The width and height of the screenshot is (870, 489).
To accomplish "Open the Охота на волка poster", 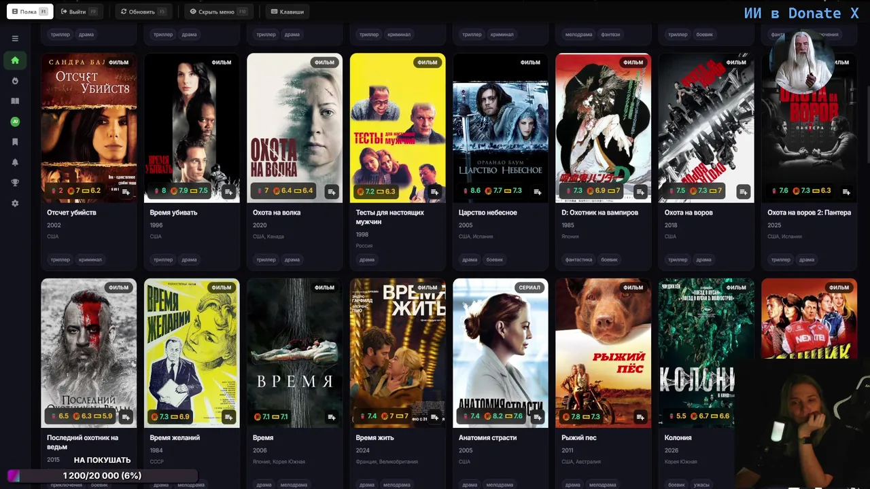I will pyautogui.click(x=295, y=128).
